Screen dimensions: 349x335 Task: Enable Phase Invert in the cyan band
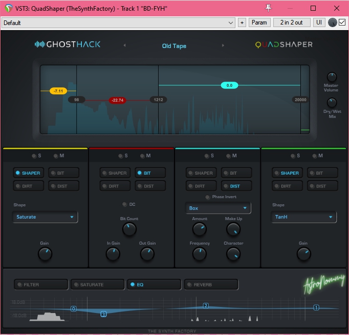[x=207, y=197]
